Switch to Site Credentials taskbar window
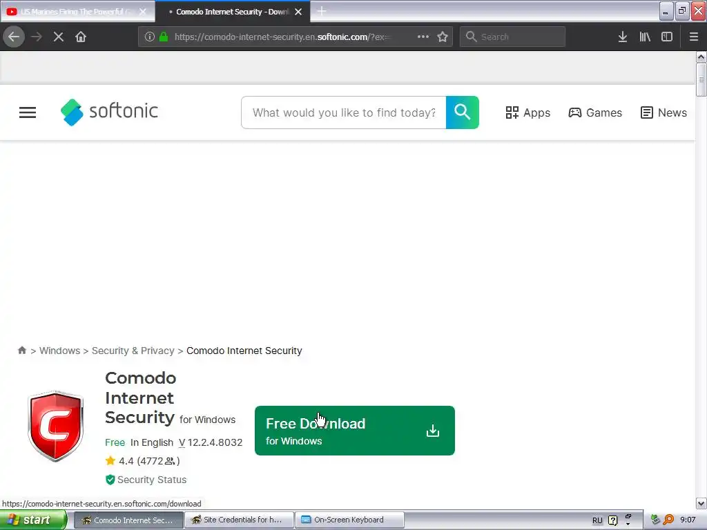The height and width of the screenshot is (530, 707). coord(239,520)
